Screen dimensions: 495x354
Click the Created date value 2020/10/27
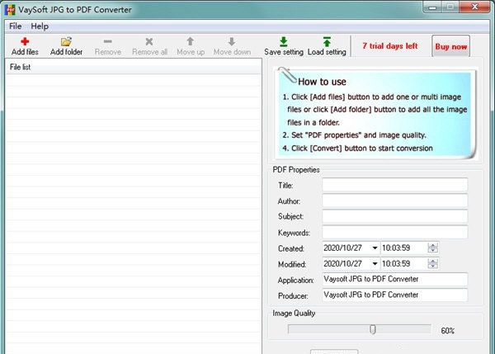(x=342, y=248)
